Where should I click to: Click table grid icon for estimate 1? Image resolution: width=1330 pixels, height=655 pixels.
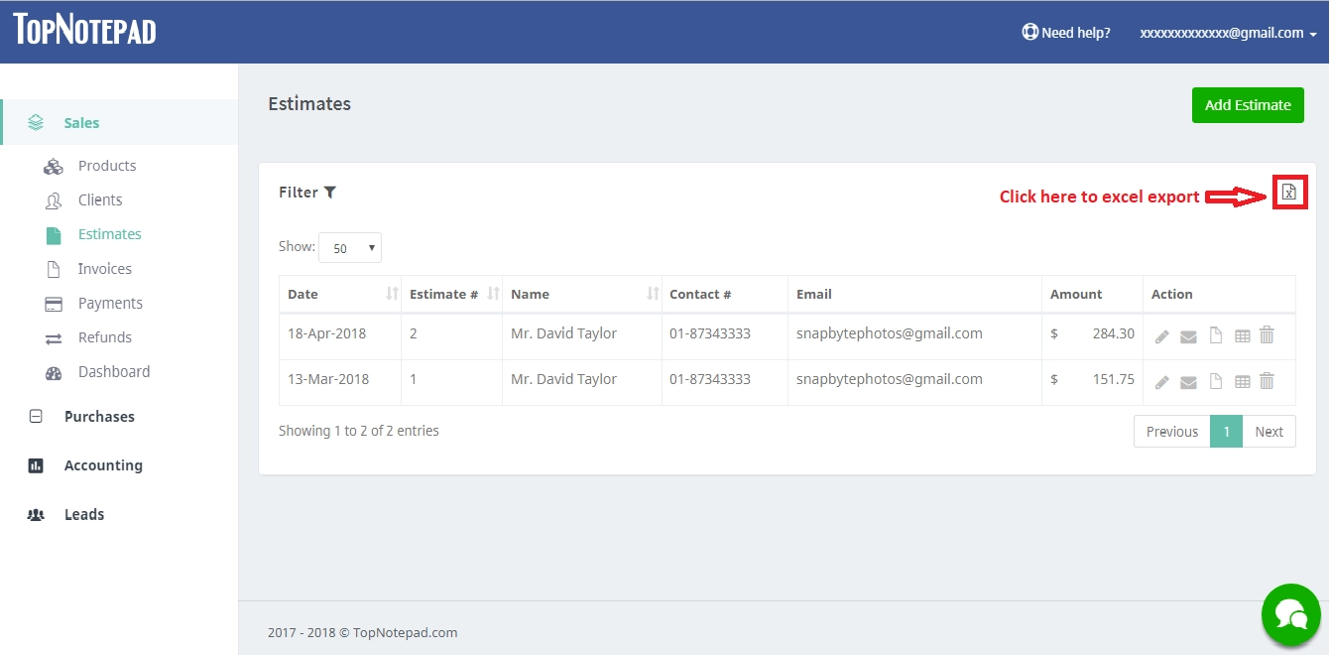coord(1242,382)
